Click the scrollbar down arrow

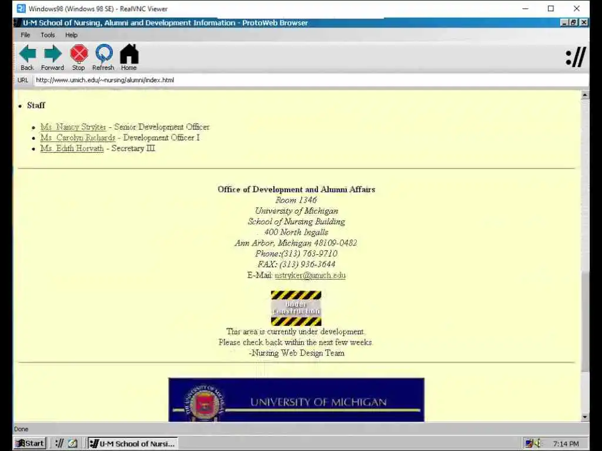[585, 417]
